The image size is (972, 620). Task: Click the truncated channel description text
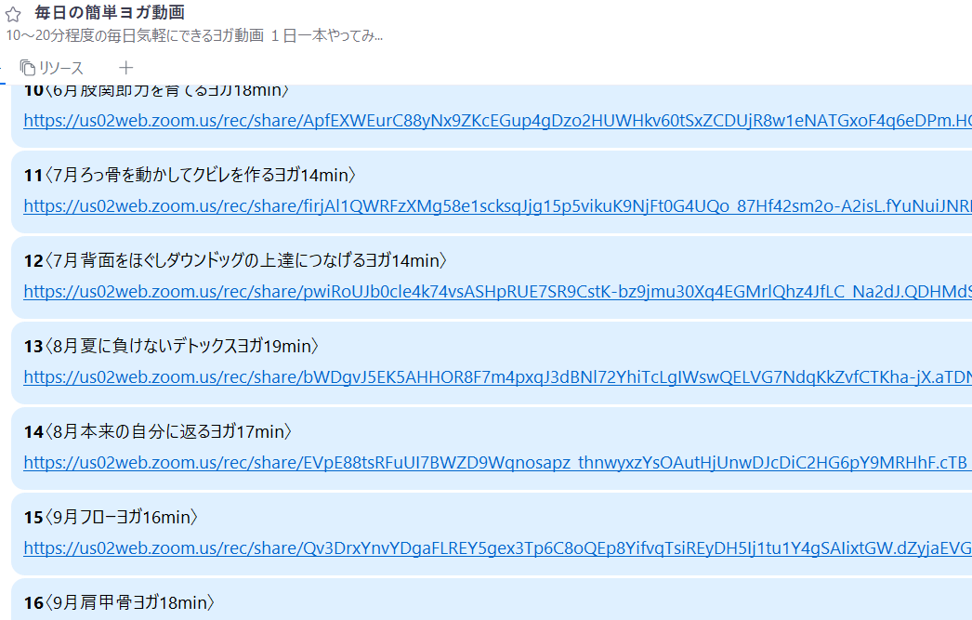pos(194,35)
